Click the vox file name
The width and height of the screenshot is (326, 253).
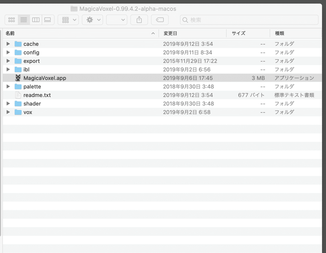28,112
